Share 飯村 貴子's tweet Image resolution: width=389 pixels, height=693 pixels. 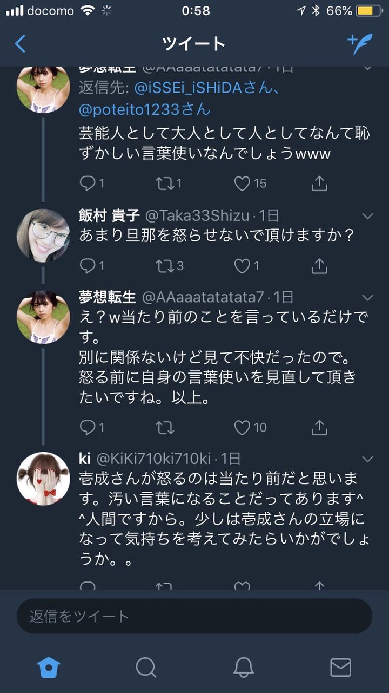coord(319,265)
